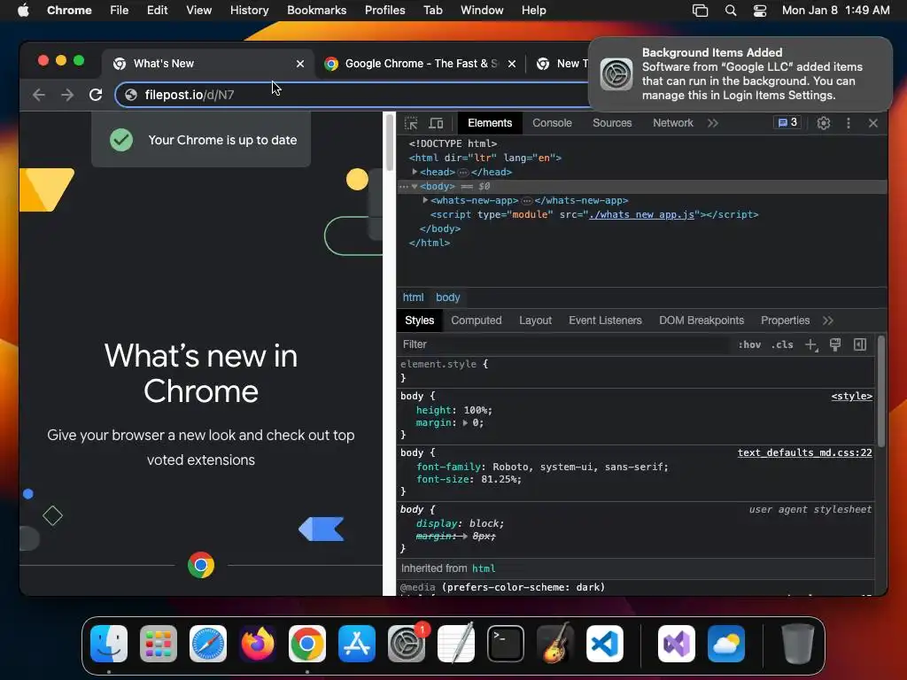The image size is (907, 680).
Task: Toggle the device toolbar icon in DevTools
Action: (x=436, y=123)
